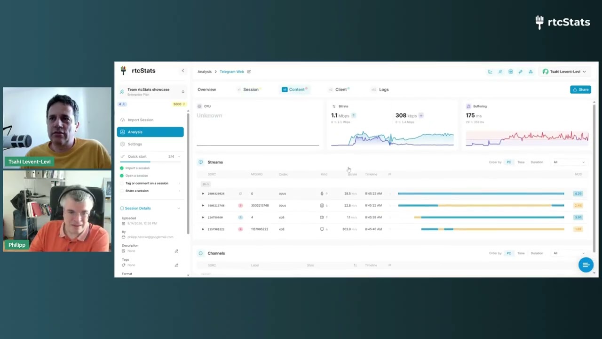The height and width of the screenshot is (339, 602).
Task: Click the timeline bar for stream 1157985222
Action: 492,229
